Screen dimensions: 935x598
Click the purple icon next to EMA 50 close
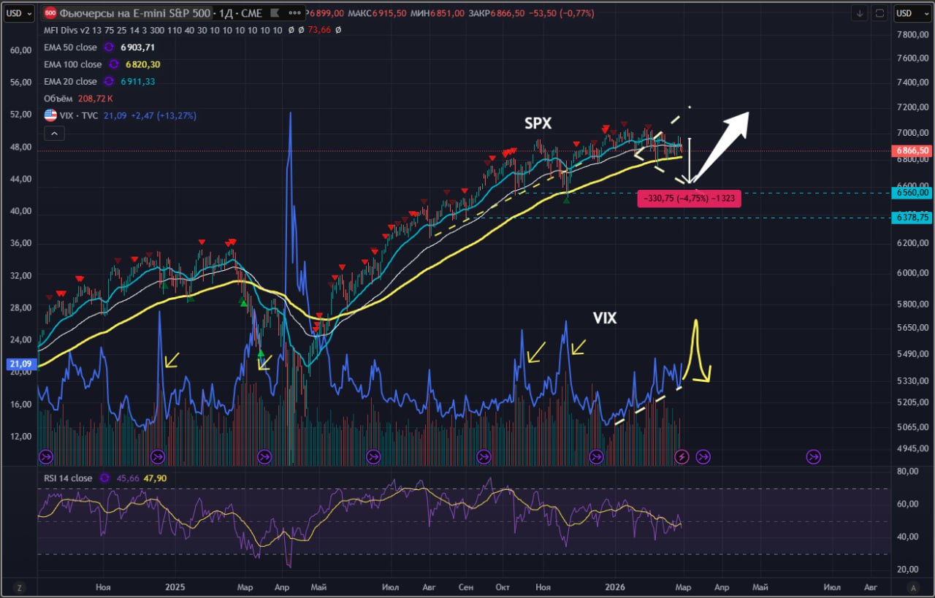pos(110,47)
